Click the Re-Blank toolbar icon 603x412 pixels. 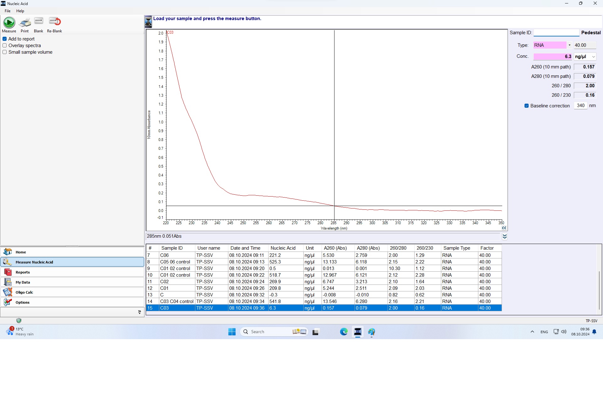pyautogui.click(x=55, y=22)
